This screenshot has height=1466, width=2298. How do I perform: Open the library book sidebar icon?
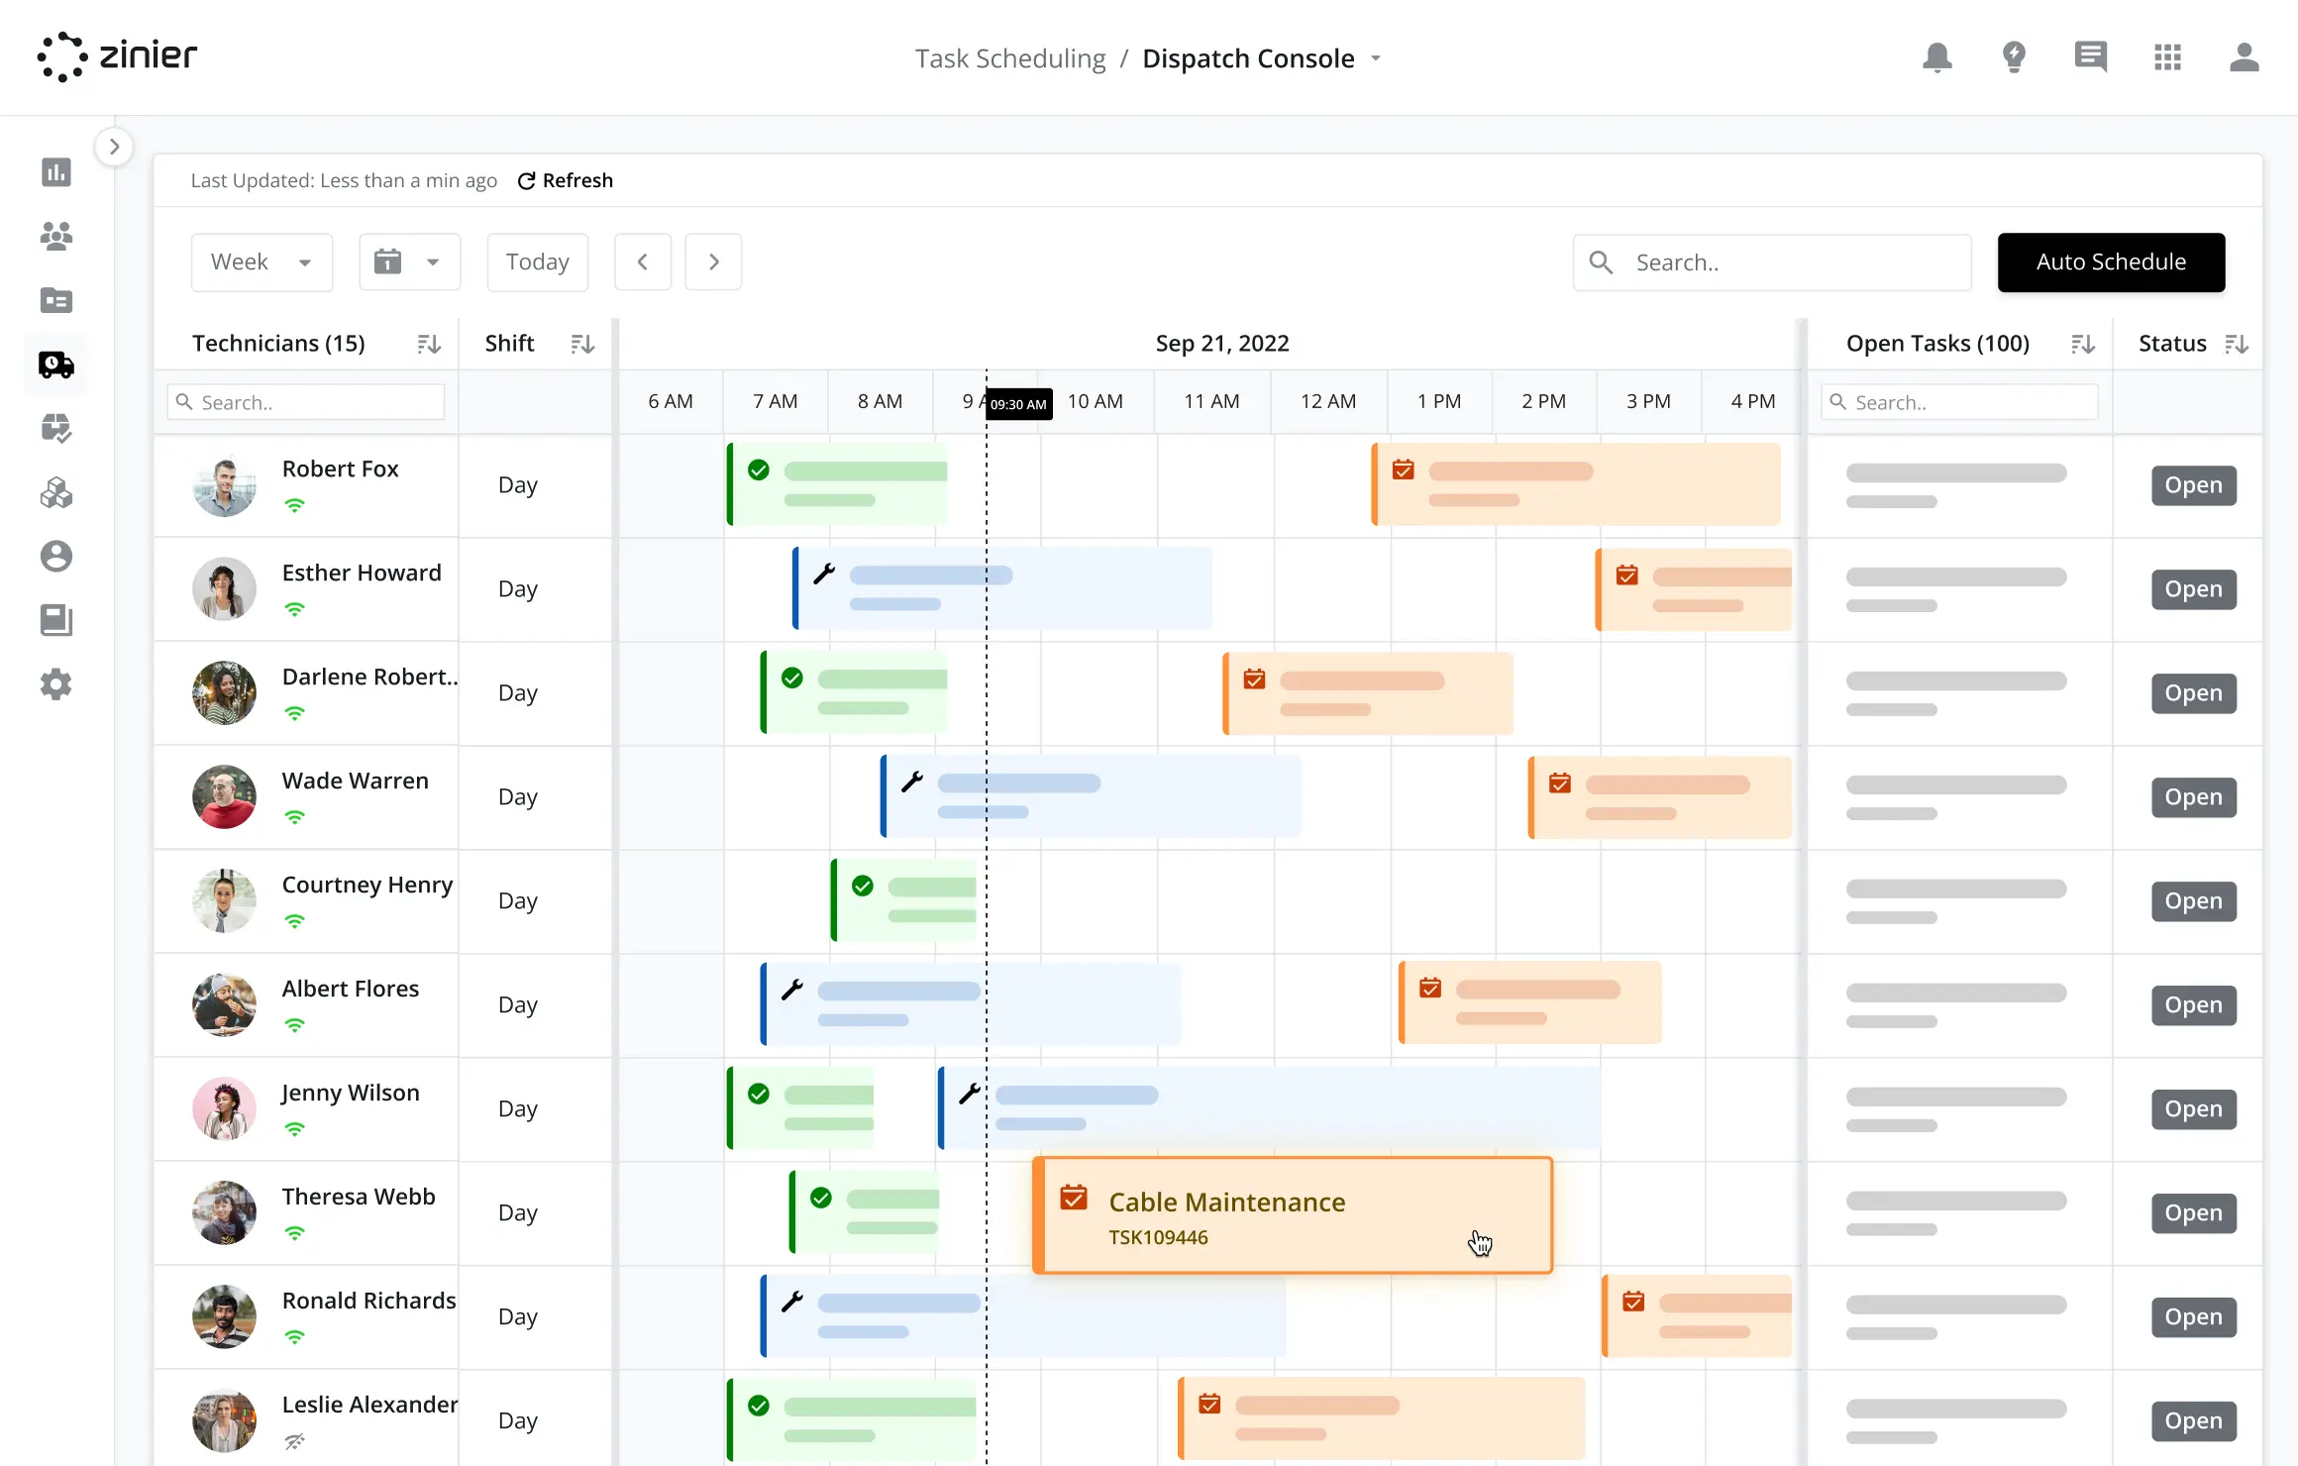coord(56,620)
